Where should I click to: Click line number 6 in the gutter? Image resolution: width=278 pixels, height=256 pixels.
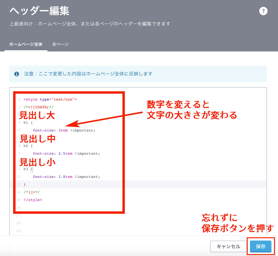coord(19,130)
